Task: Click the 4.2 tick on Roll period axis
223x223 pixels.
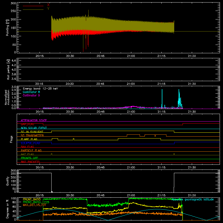Action: pos(14,65)
